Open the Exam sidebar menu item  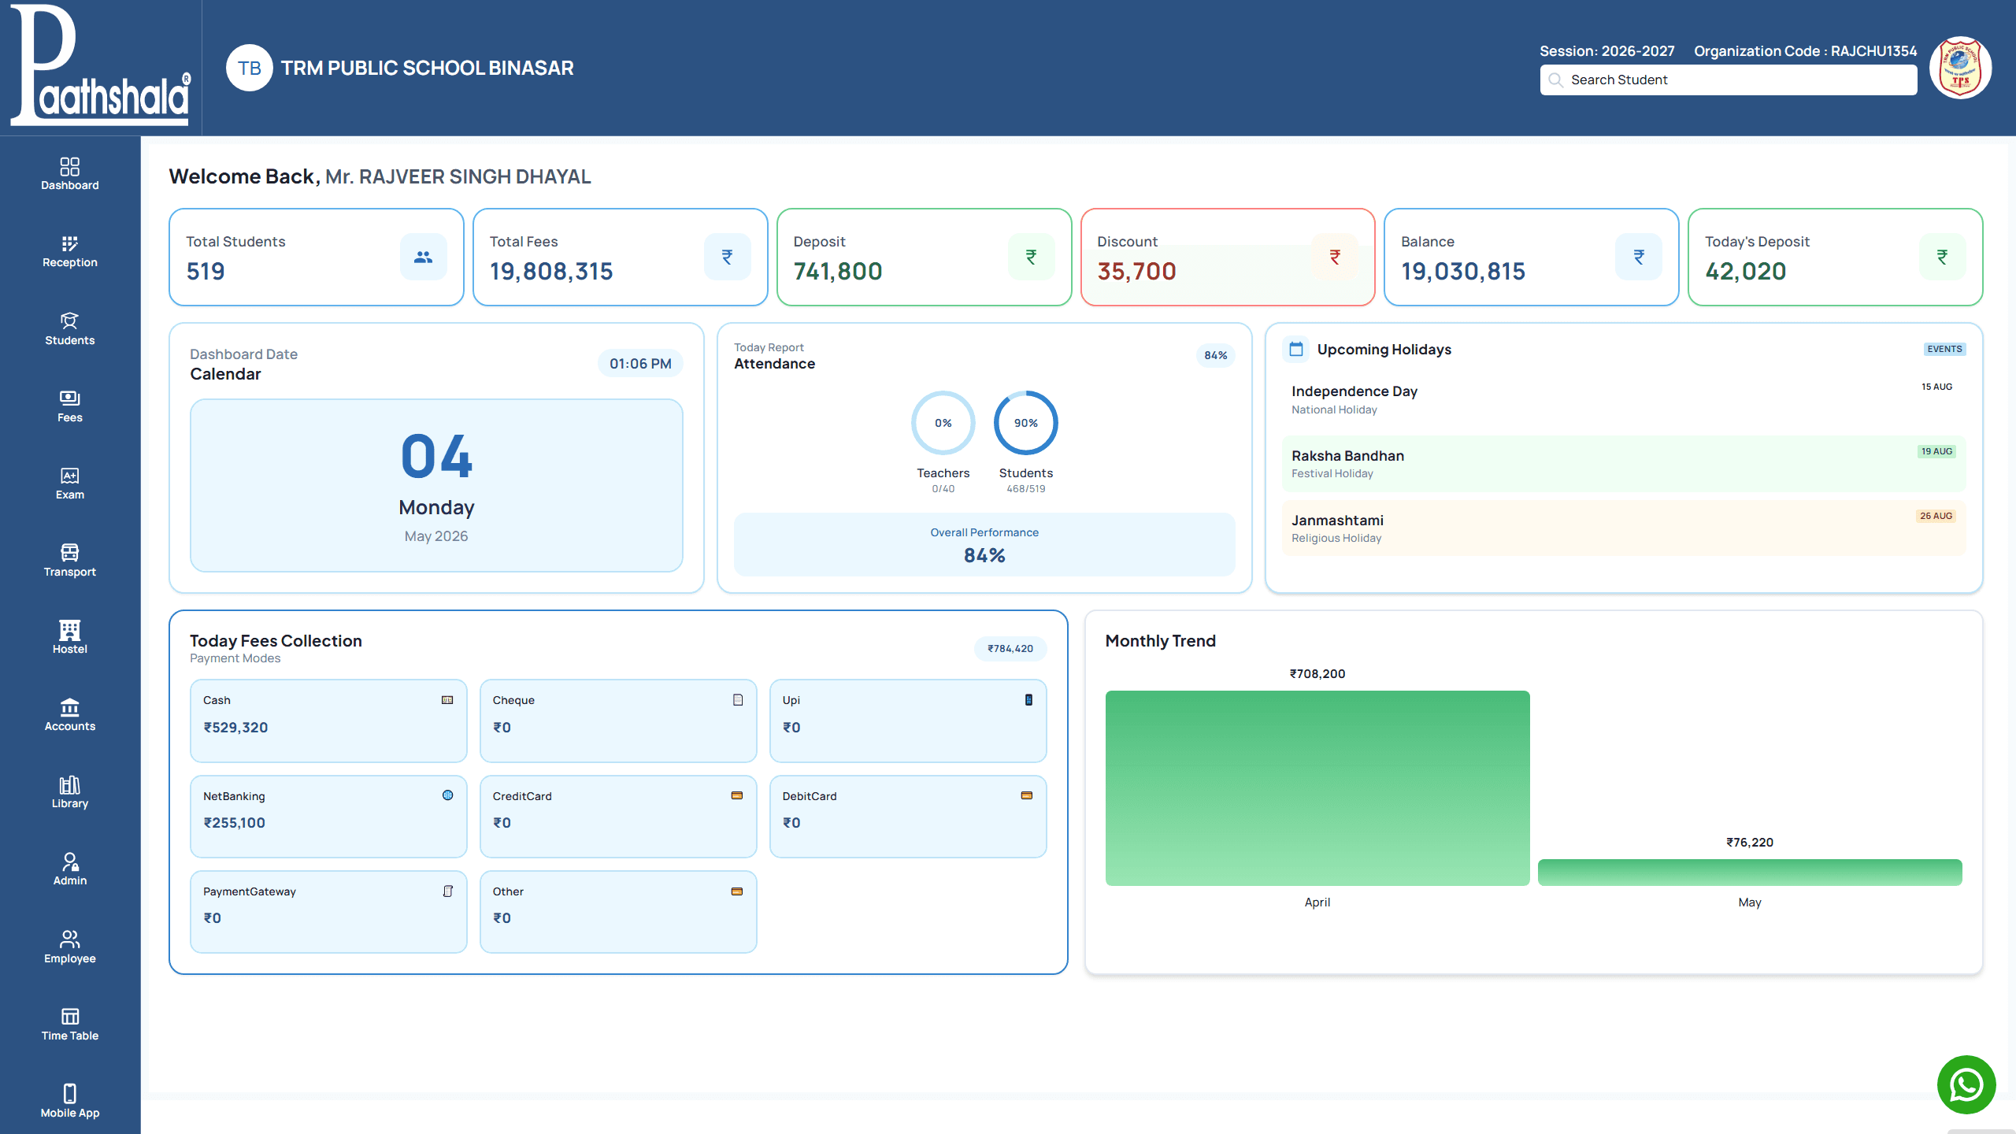click(69, 484)
